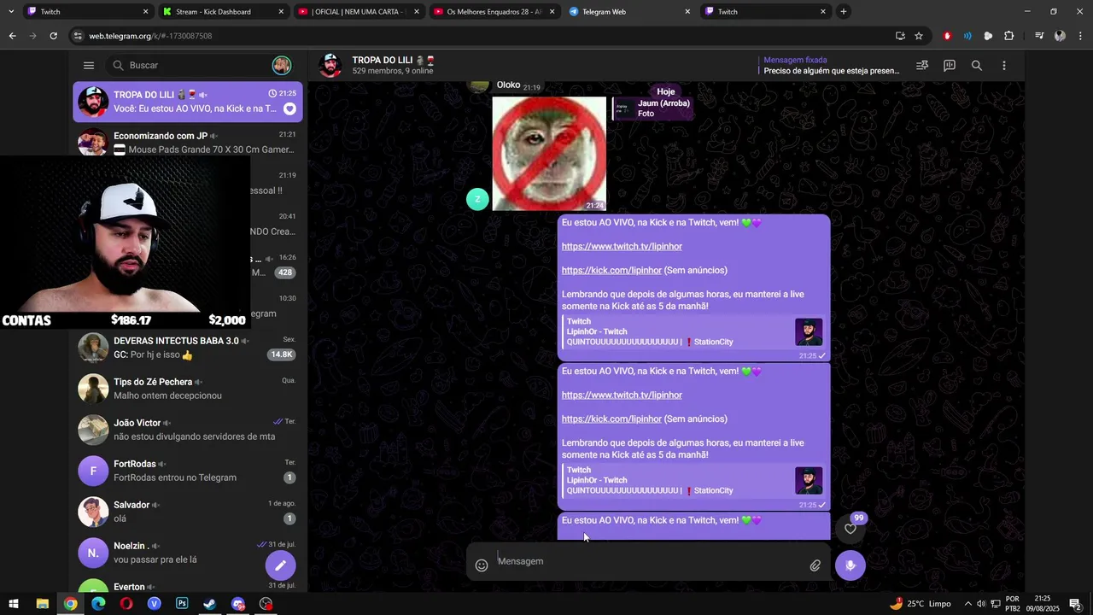1093x615 pixels.
Task: Open kick.com/lipinhor link in second message
Action: coord(611,419)
